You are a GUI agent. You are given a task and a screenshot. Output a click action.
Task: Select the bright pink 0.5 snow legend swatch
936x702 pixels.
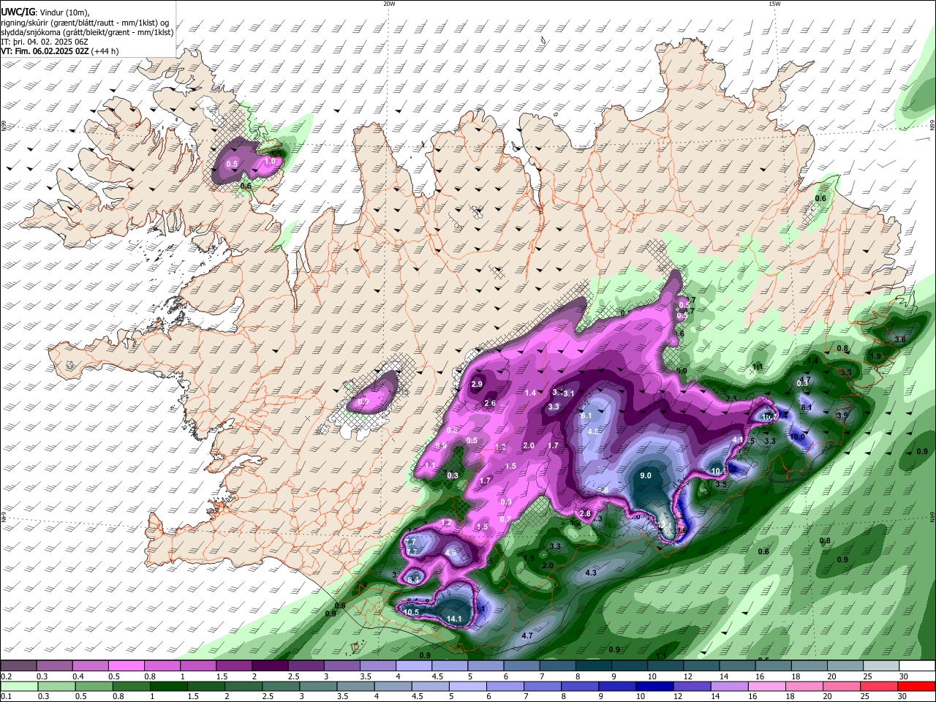pyautogui.click(x=126, y=666)
